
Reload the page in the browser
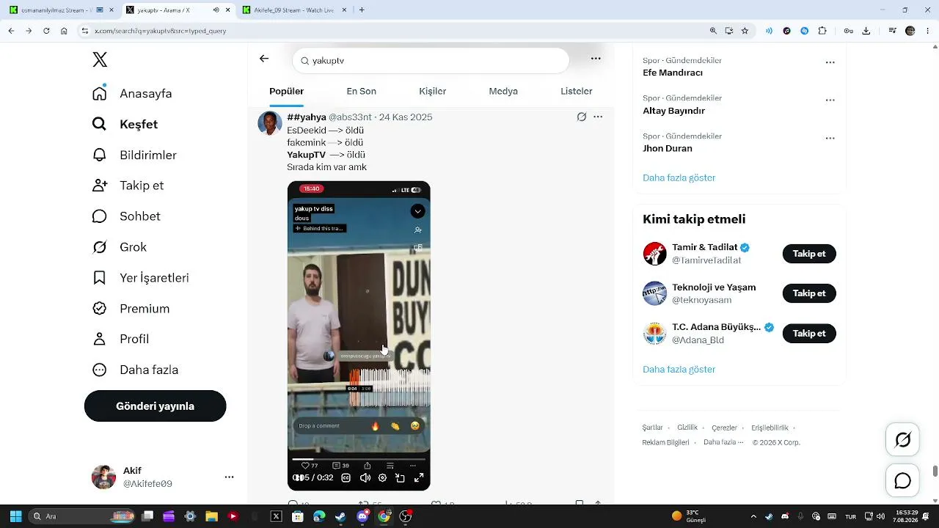click(46, 31)
